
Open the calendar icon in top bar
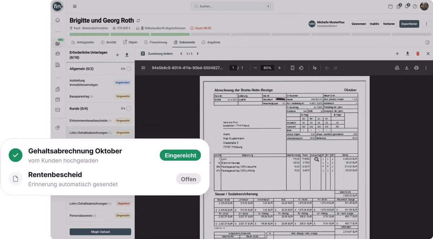pyautogui.click(x=390, y=6)
